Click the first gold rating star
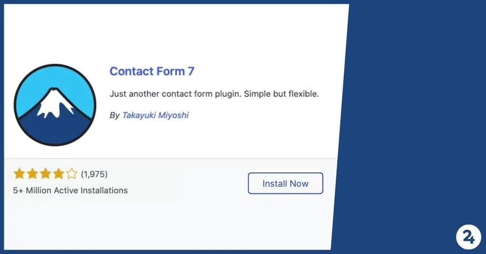This screenshot has height=254, width=486. click(x=19, y=174)
